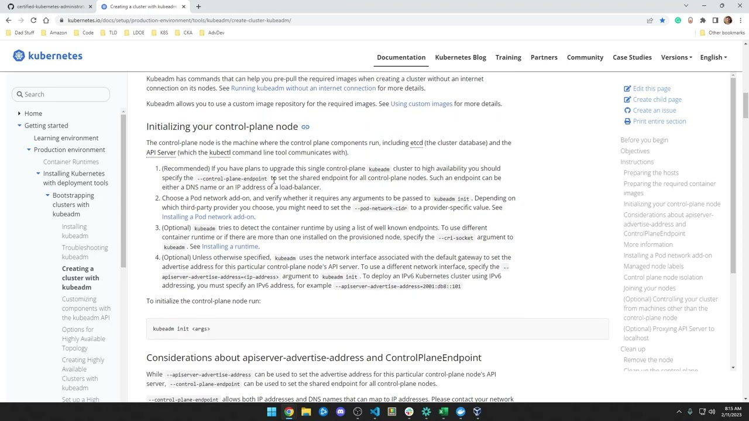The width and height of the screenshot is (749, 421).
Task: Collapse Bootstrapping clusters with kubeadm section
Action: 47,195
